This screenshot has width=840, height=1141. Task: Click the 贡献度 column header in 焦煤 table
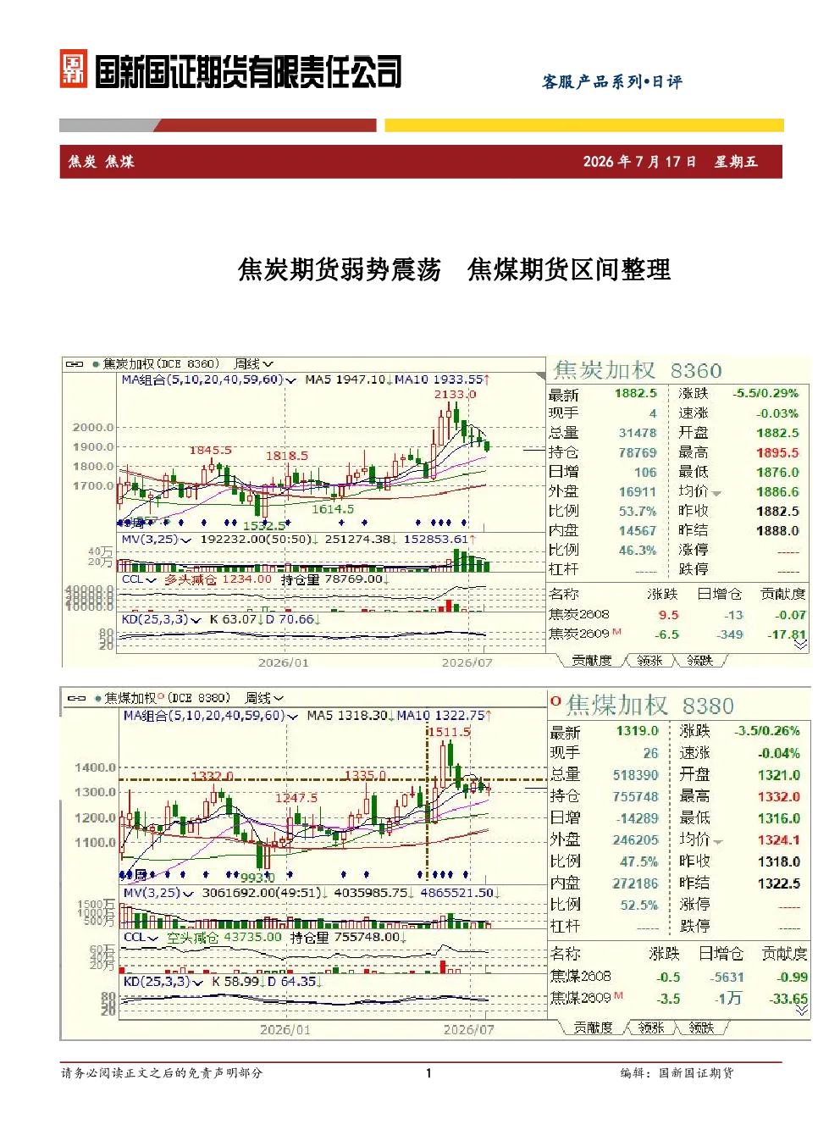[x=784, y=954]
